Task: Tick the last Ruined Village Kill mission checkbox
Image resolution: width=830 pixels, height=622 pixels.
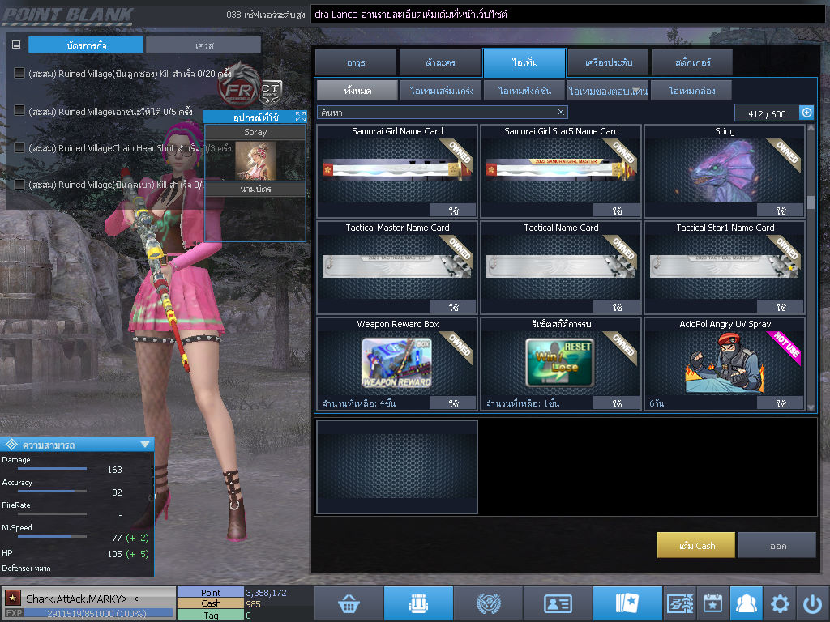Action: click(x=19, y=184)
